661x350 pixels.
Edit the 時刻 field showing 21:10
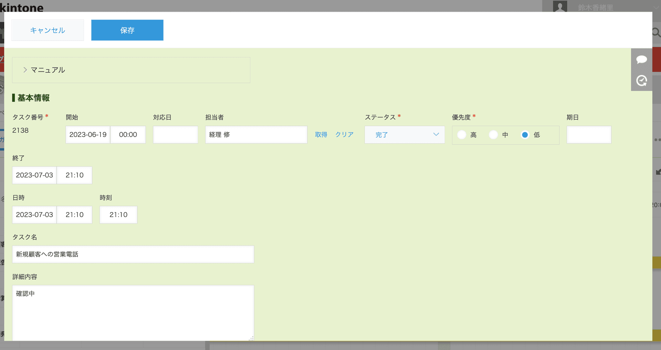click(118, 215)
